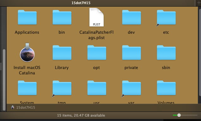Click the opt folder name label

pos(96,68)
